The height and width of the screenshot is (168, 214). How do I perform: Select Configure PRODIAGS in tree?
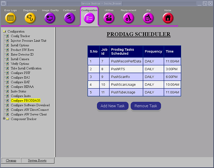[x=25, y=100]
